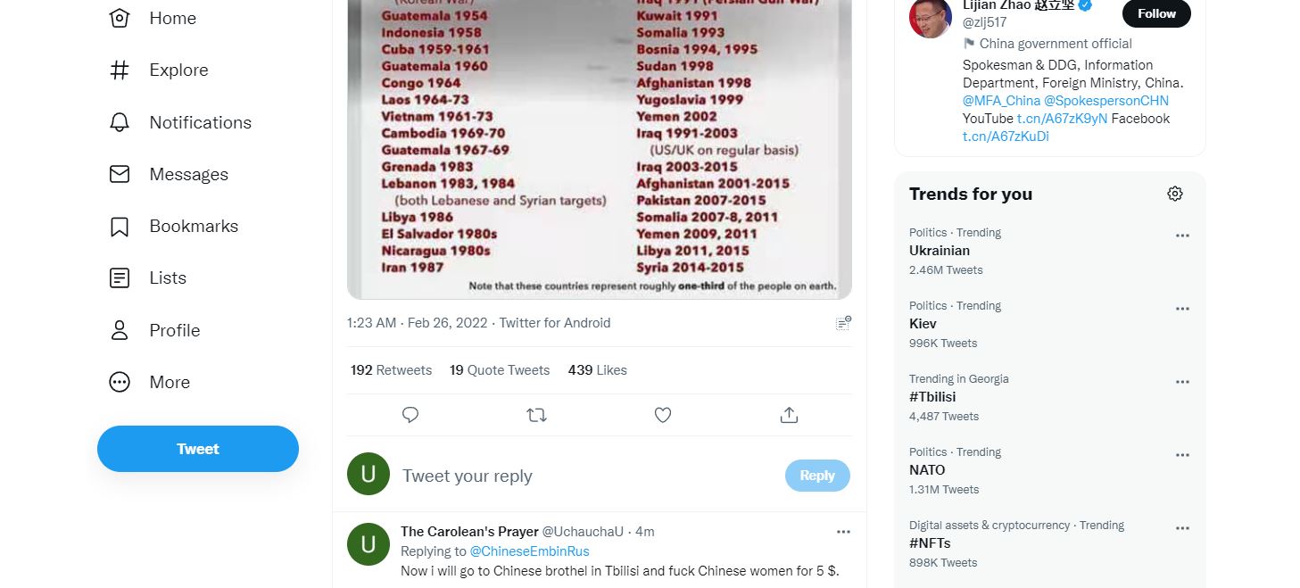Click the retweet arrows icon
Screen dimensions: 1300x588
[536, 415]
